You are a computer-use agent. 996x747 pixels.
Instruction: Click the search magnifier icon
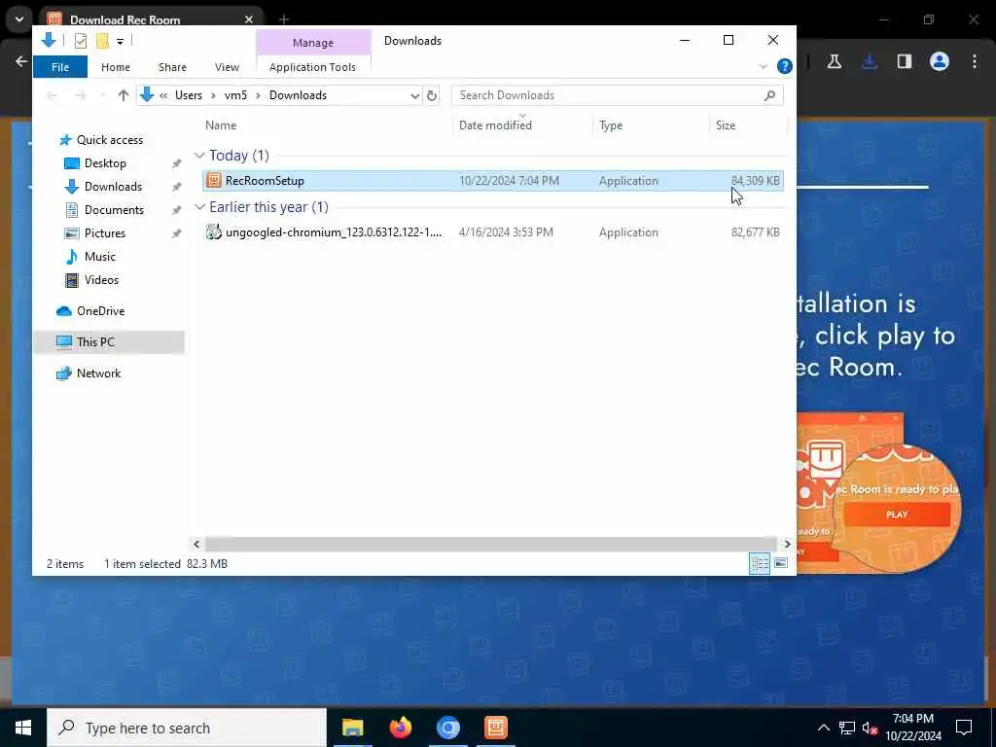(770, 95)
